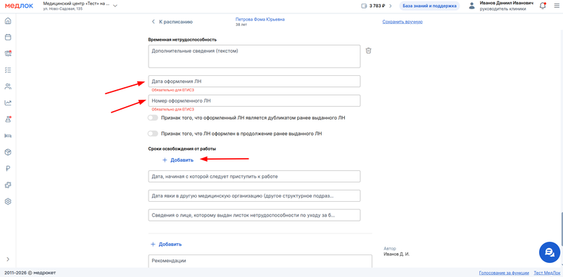
Task: Open the analytics chart icon in the sidebar
Action: (8, 103)
